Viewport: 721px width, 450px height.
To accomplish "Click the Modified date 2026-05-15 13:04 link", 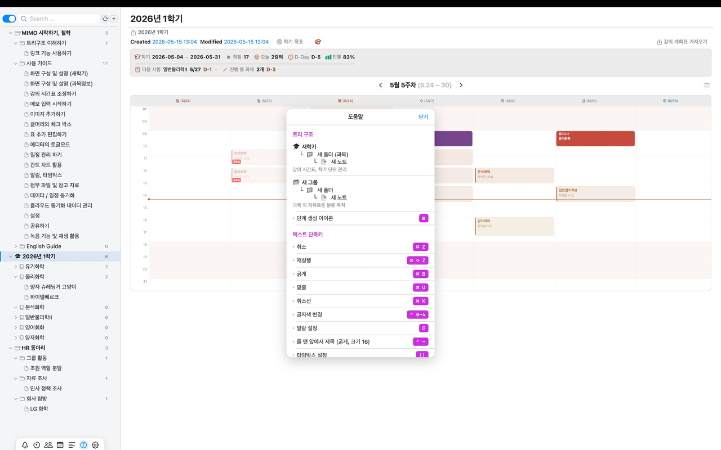I will pos(246,42).
